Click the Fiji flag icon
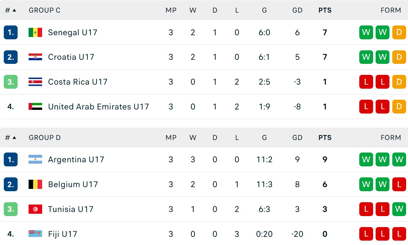Screen dimensions: 408x245 pos(35,234)
